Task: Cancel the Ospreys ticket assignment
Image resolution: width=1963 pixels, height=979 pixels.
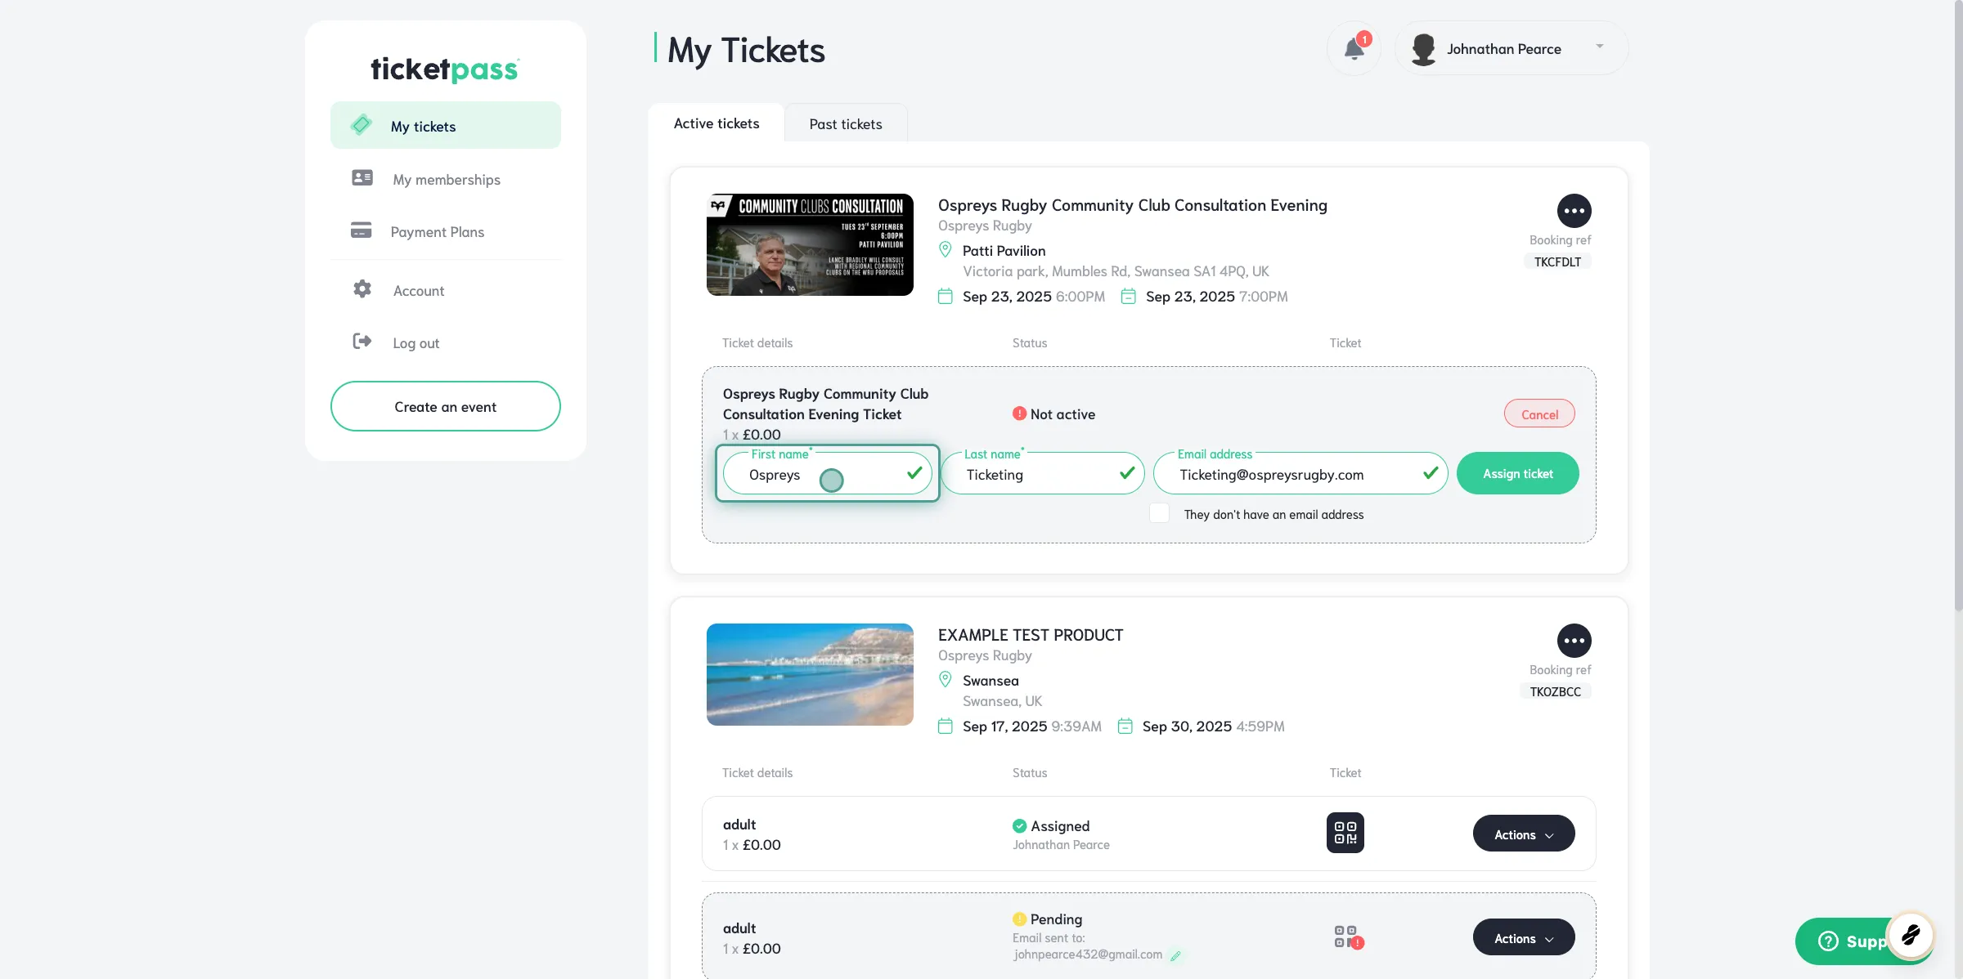Action: [1539, 414]
